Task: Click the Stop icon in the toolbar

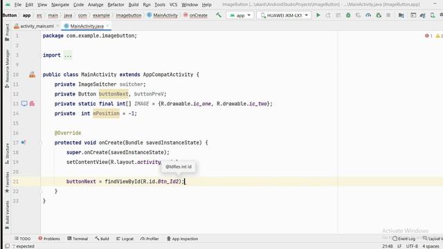Action: click(388, 15)
